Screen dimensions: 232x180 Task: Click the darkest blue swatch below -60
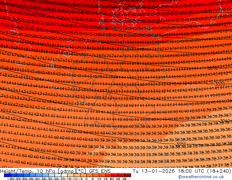click(7, 175)
